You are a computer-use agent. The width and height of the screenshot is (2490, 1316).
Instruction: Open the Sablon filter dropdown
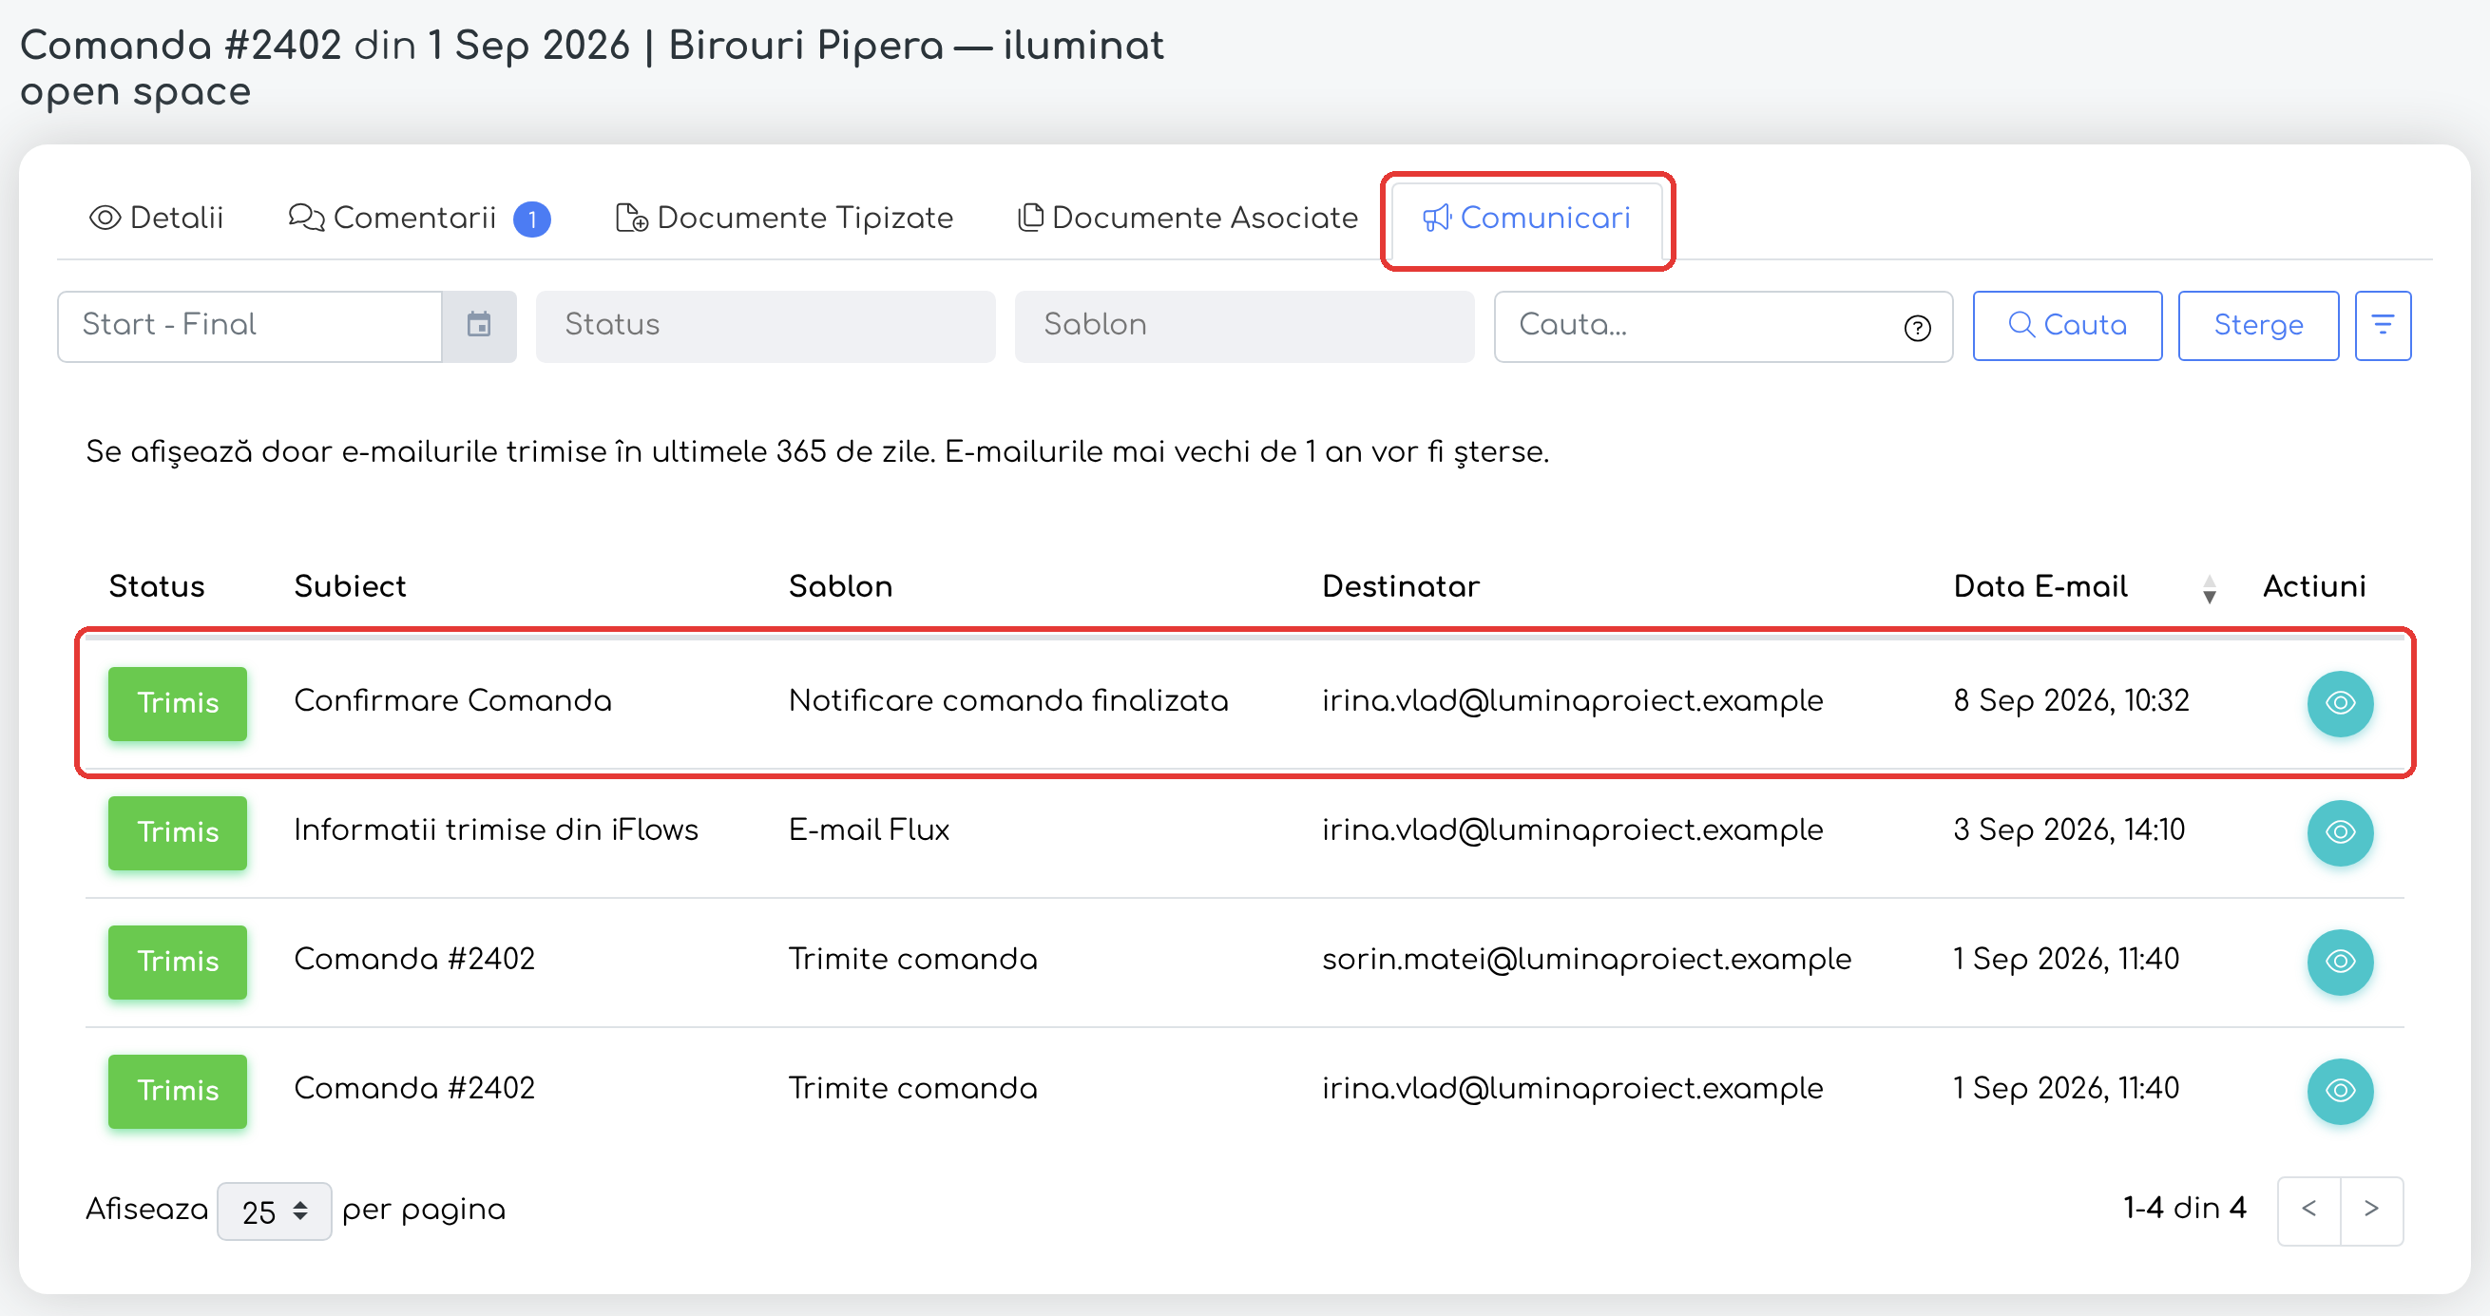pos(1244,326)
